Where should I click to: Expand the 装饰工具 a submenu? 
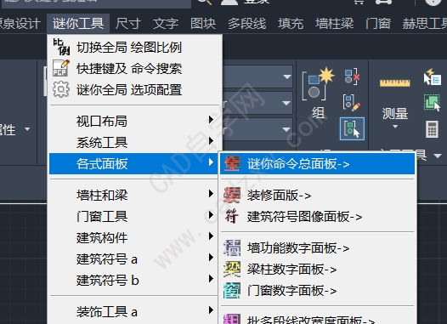(x=133, y=311)
